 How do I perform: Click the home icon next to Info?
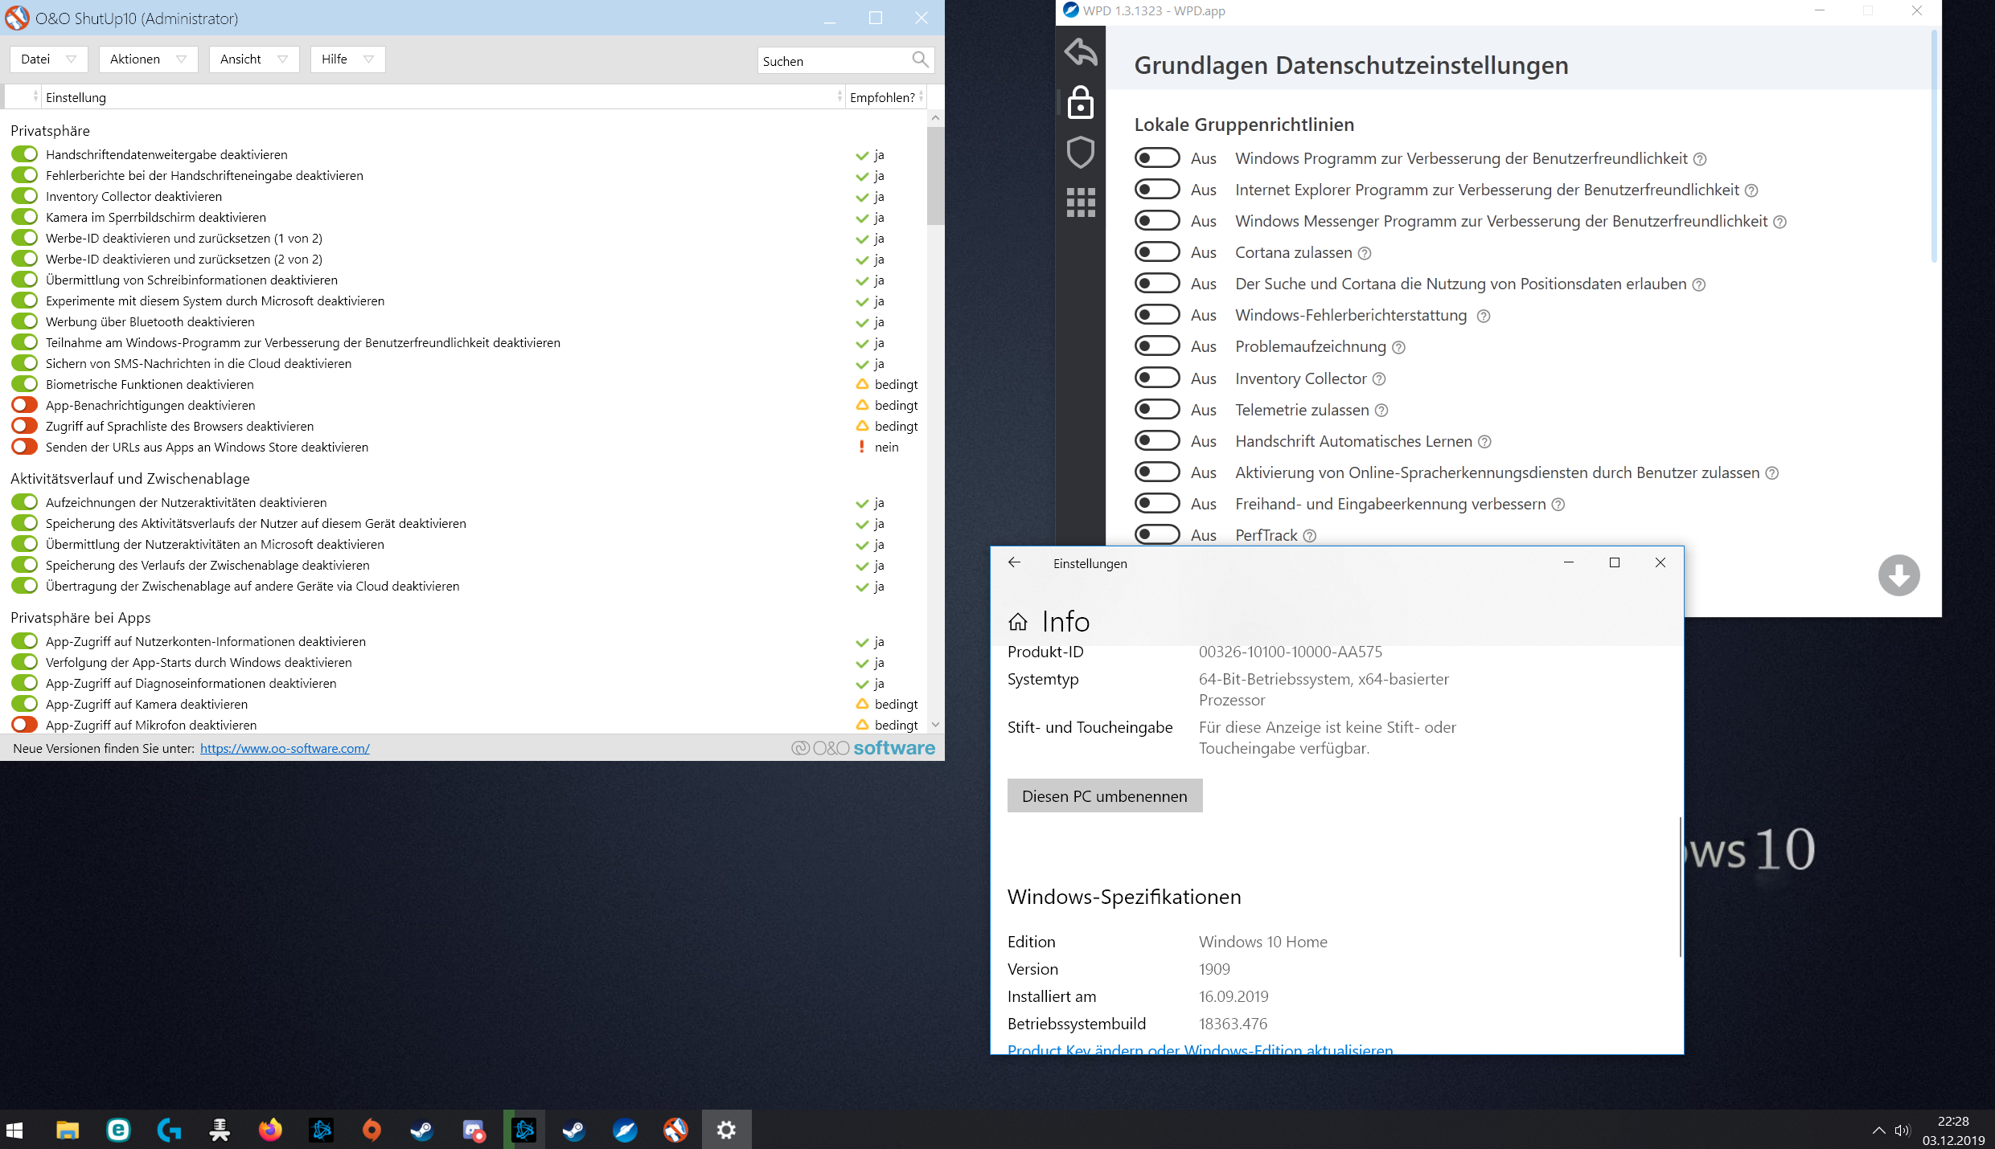(1018, 622)
